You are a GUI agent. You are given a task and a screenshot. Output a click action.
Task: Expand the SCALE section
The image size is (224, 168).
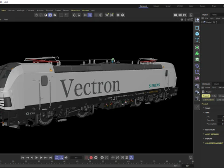208,108
